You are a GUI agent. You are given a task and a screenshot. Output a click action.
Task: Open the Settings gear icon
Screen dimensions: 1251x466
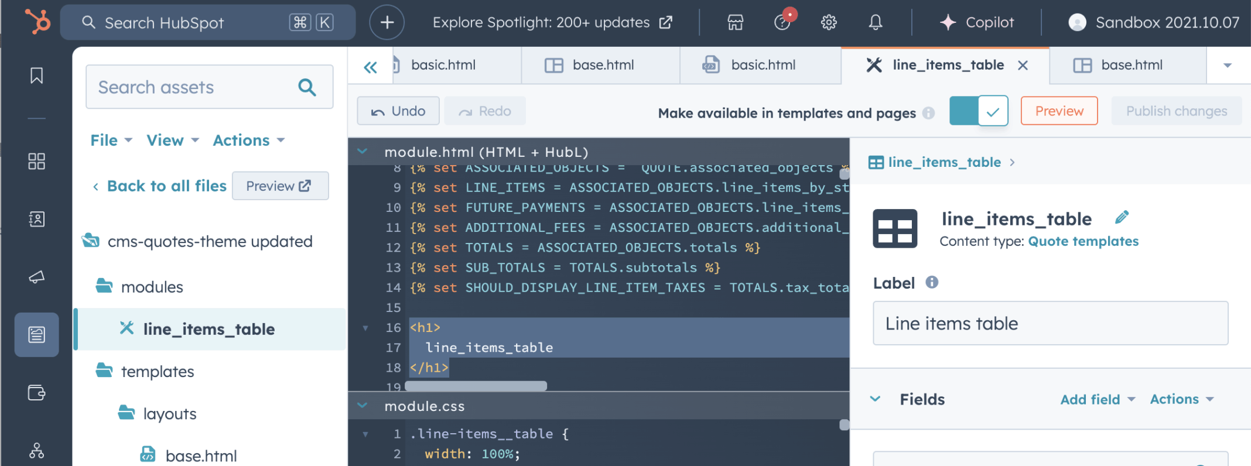click(x=828, y=22)
